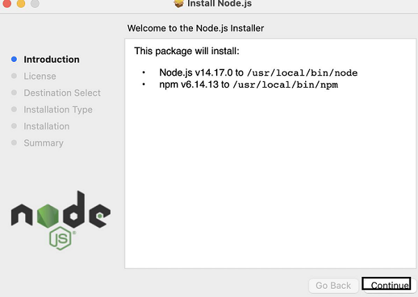This screenshot has height=297, width=418.
Task: Select the Introduction step in sidebar
Action: tap(52, 60)
